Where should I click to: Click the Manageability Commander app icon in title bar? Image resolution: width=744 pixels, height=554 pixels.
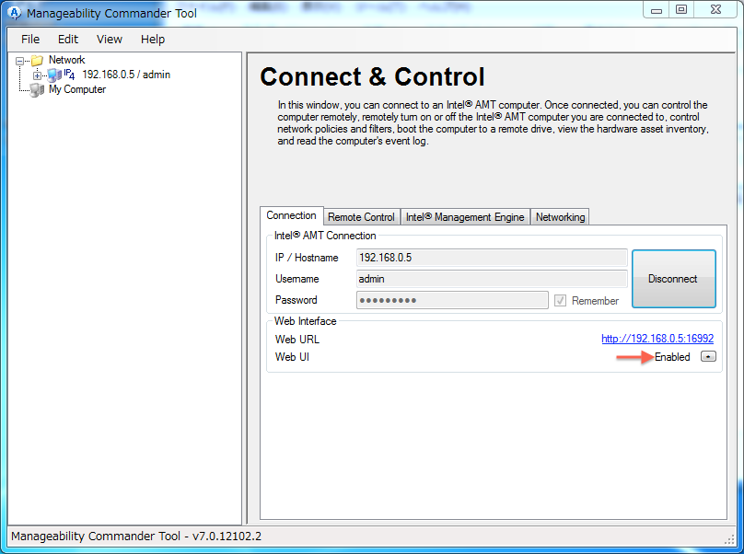[15, 13]
